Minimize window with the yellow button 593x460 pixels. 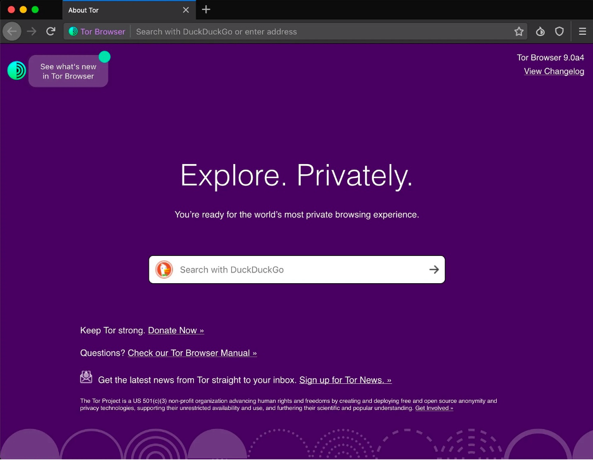(23, 10)
